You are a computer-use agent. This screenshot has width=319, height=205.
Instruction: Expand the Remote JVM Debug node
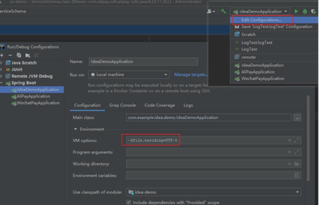point(1,76)
